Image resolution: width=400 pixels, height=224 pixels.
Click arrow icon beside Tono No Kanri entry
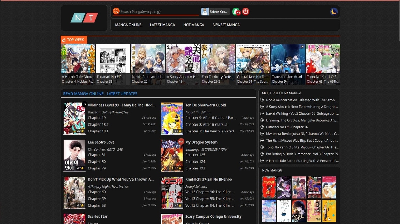[262, 147]
